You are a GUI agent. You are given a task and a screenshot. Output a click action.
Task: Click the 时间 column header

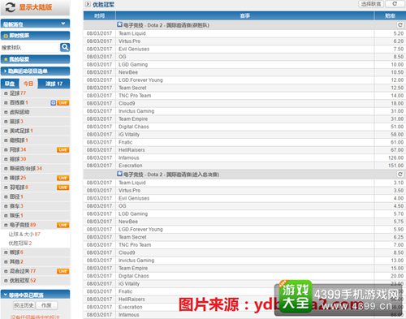pos(99,16)
